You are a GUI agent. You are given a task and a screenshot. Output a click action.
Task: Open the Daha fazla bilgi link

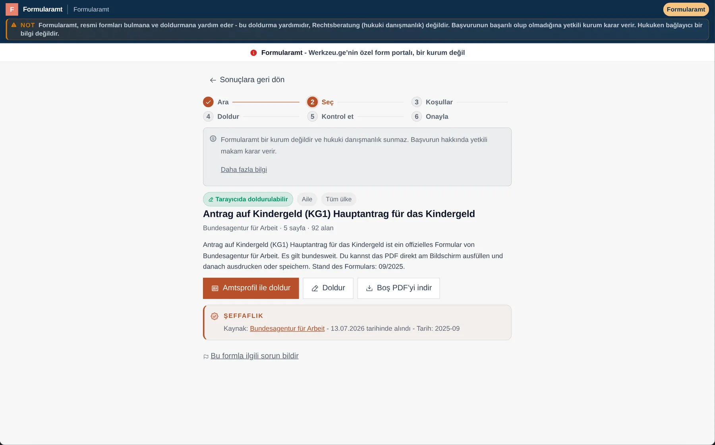244,170
